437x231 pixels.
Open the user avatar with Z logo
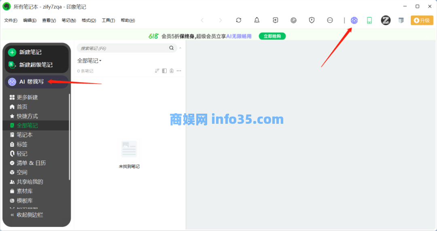point(386,20)
